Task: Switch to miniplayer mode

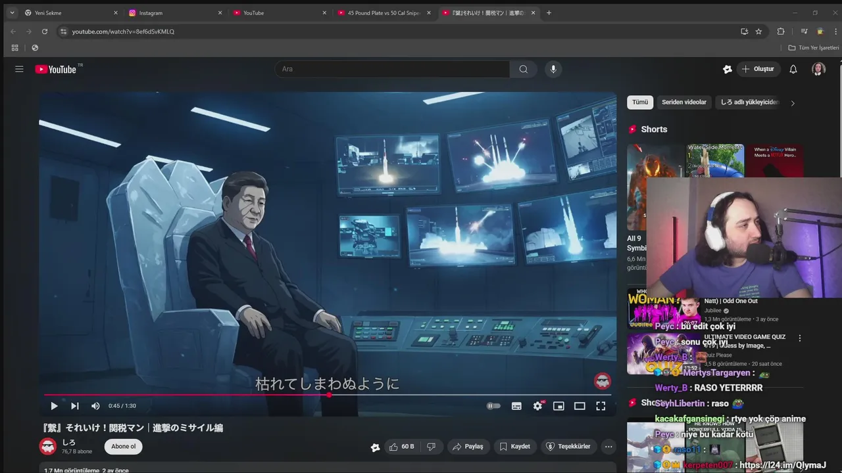Action: (558, 406)
